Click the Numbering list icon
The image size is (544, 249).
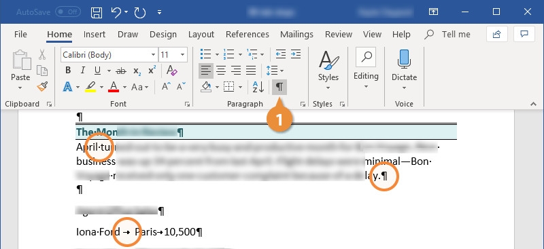[x=228, y=54]
